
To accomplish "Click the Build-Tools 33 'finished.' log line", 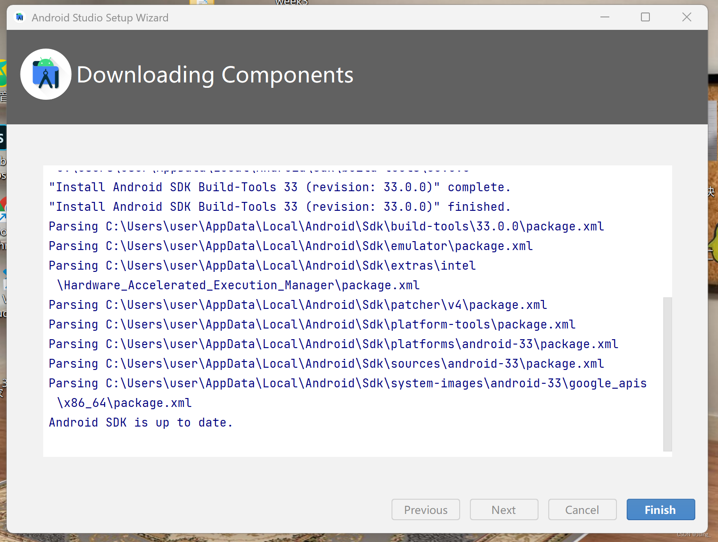I will coord(280,207).
